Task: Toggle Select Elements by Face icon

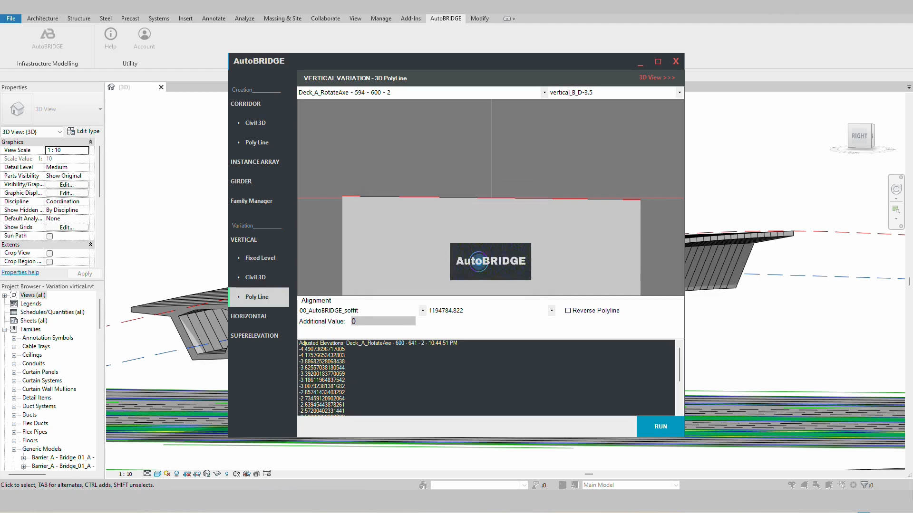Action: click(829, 485)
